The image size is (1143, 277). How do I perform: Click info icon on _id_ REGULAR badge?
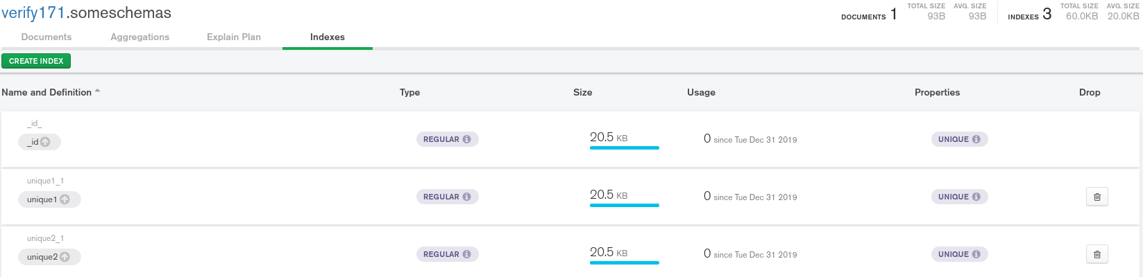click(x=466, y=139)
